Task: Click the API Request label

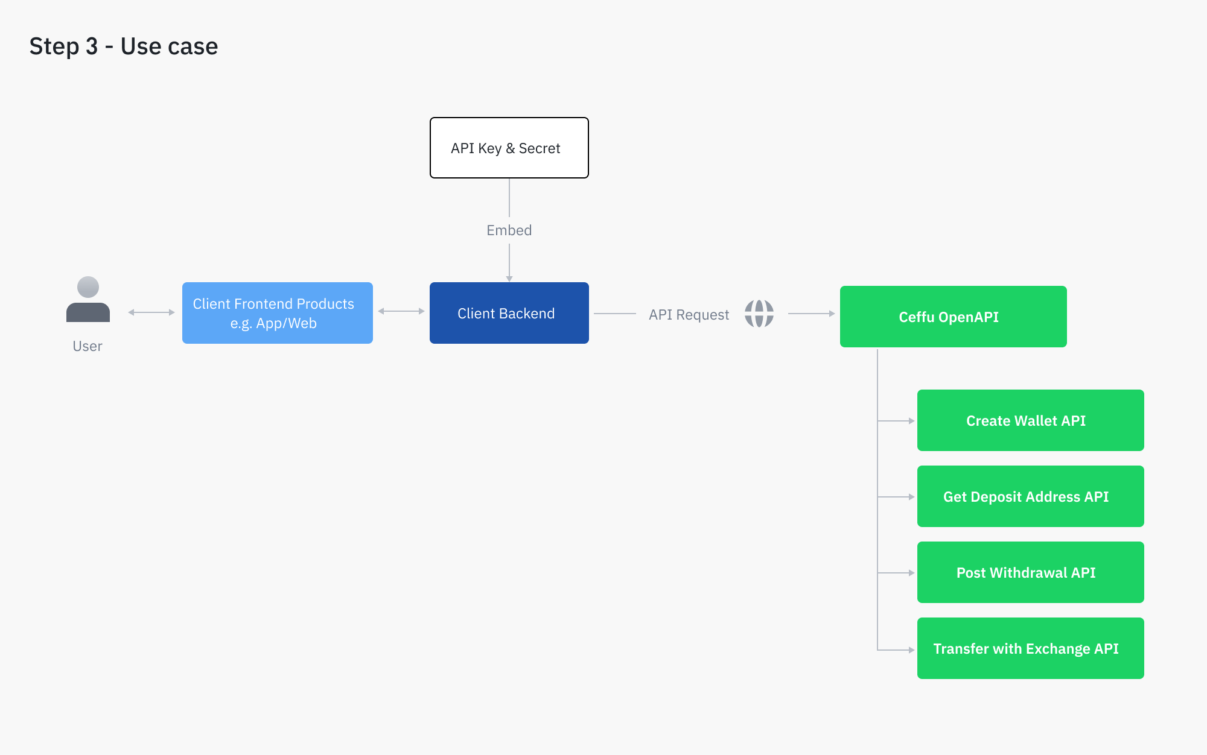Action: (689, 315)
